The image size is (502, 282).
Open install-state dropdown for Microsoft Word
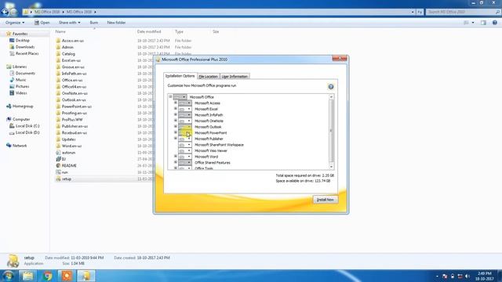[185, 157]
